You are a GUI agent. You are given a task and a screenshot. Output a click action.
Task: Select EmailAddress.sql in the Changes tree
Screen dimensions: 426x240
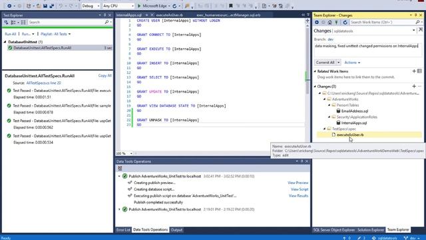[355, 111]
